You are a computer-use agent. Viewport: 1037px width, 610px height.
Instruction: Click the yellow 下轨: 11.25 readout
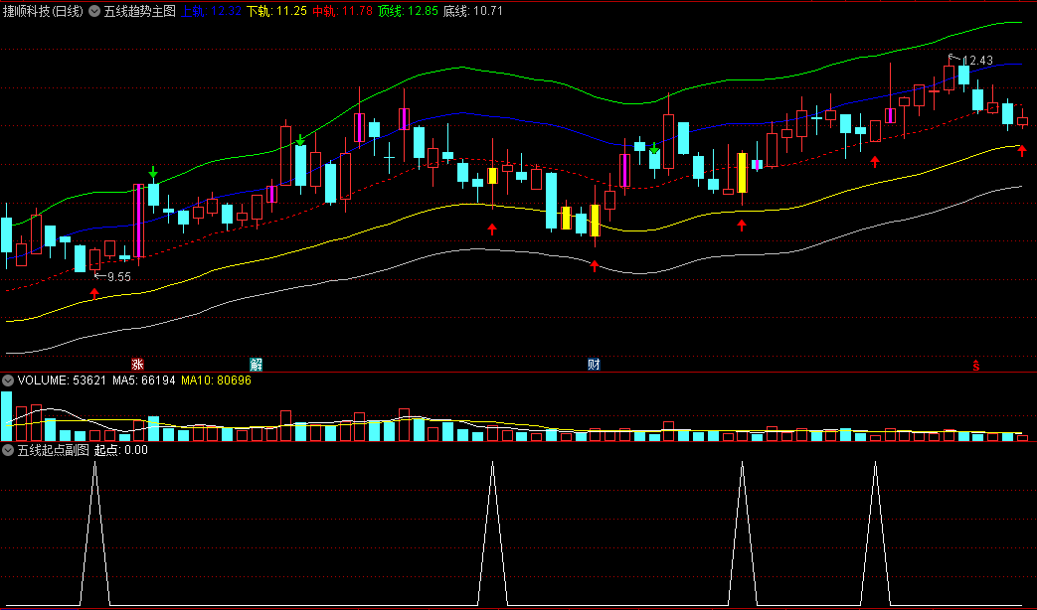click(x=276, y=11)
